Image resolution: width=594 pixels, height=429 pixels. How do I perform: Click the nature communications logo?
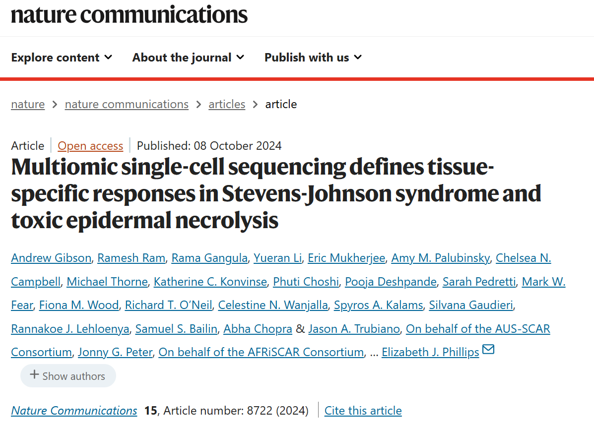click(x=129, y=14)
